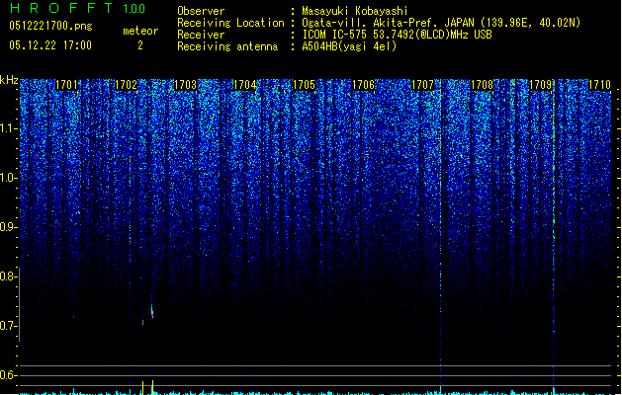Screen dimensions: 622x395
Task: Click the 1704 time marker
Action: click(245, 85)
